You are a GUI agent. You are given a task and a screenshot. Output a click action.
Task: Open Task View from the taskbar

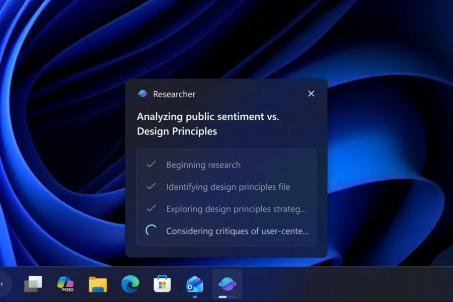coord(33,284)
